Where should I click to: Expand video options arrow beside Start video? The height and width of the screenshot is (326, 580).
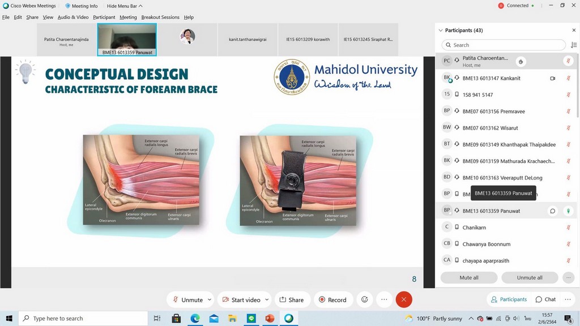[x=267, y=299]
